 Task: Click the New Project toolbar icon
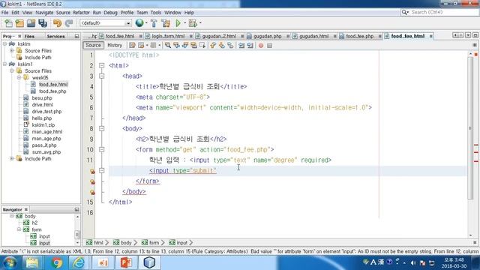20,23
